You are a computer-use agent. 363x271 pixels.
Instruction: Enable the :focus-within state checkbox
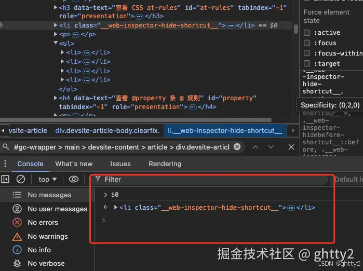(307, 53)
